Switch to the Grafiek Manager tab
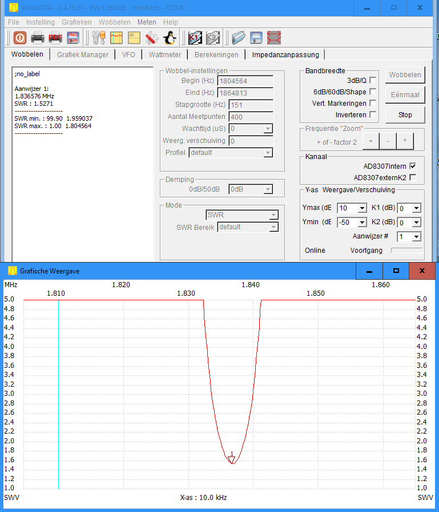 point(83,55)
